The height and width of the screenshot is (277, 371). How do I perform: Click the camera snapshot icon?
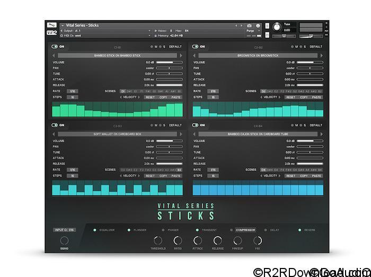click(249, 25)
